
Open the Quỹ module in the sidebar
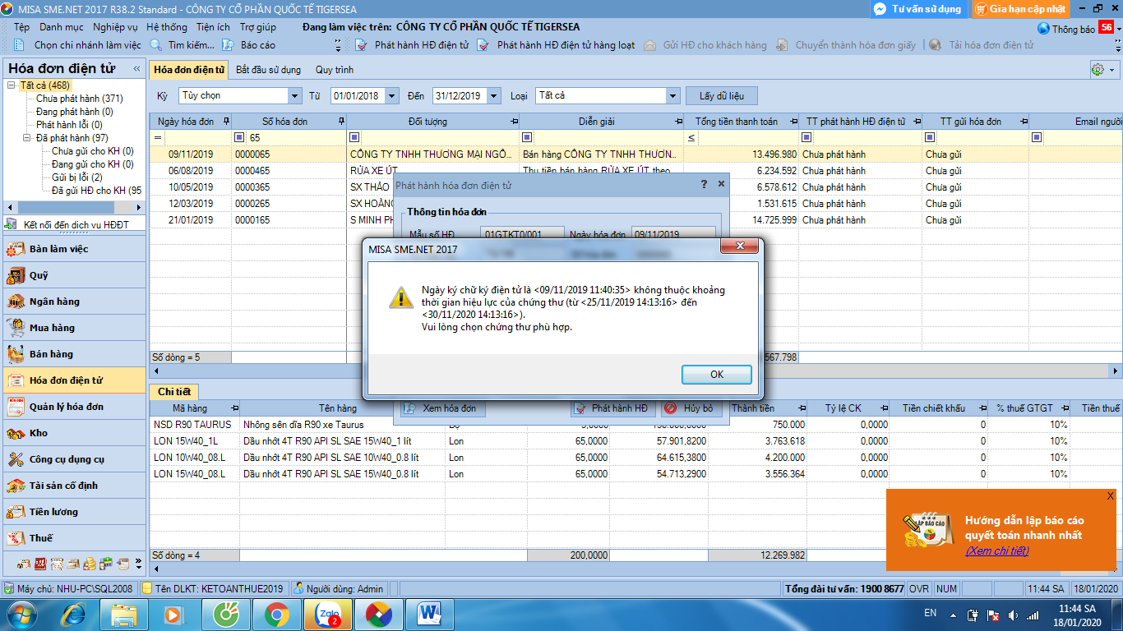(39, 275)
